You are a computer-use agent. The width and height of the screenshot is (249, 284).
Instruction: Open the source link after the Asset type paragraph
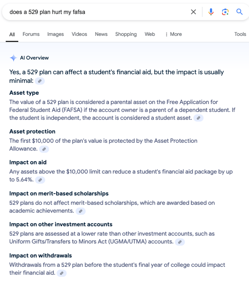coord(198,118)
